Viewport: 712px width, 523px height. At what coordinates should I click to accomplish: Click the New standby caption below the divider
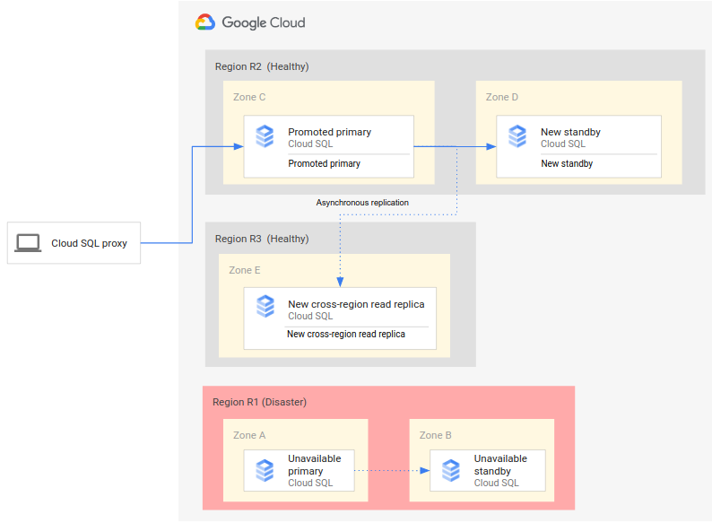[567, 163]
